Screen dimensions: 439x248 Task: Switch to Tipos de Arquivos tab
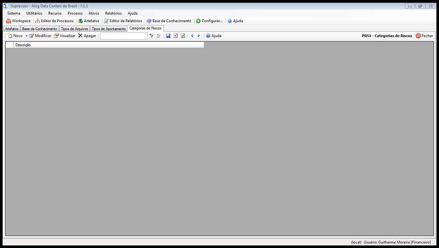74,29
